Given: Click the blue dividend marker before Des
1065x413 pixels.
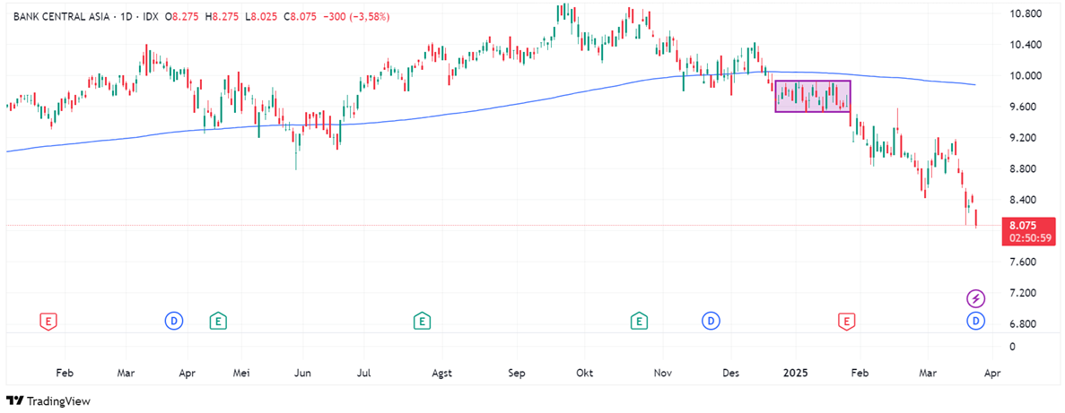Looking at the screenshot, I should (711, 320).
